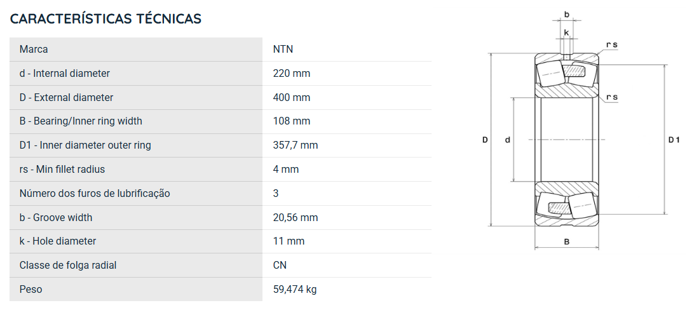Select the 357,7 mm value
This screenshot has width=687, height=310.
(296, 145)
